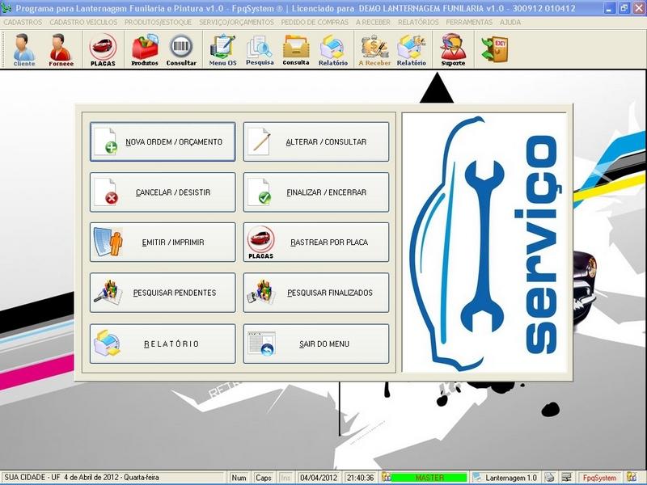The height and width of the screenshot is (485, 647).
Task: Open the Fornece supplier icon
Action: point(61,50)
